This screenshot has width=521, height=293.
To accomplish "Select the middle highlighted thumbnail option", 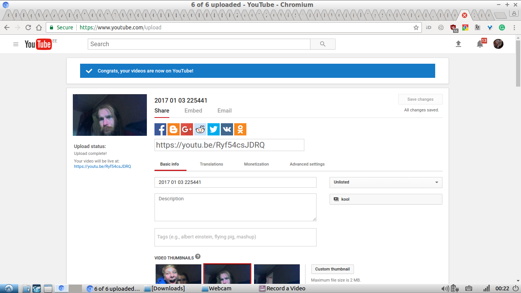I will click(227, 274).
